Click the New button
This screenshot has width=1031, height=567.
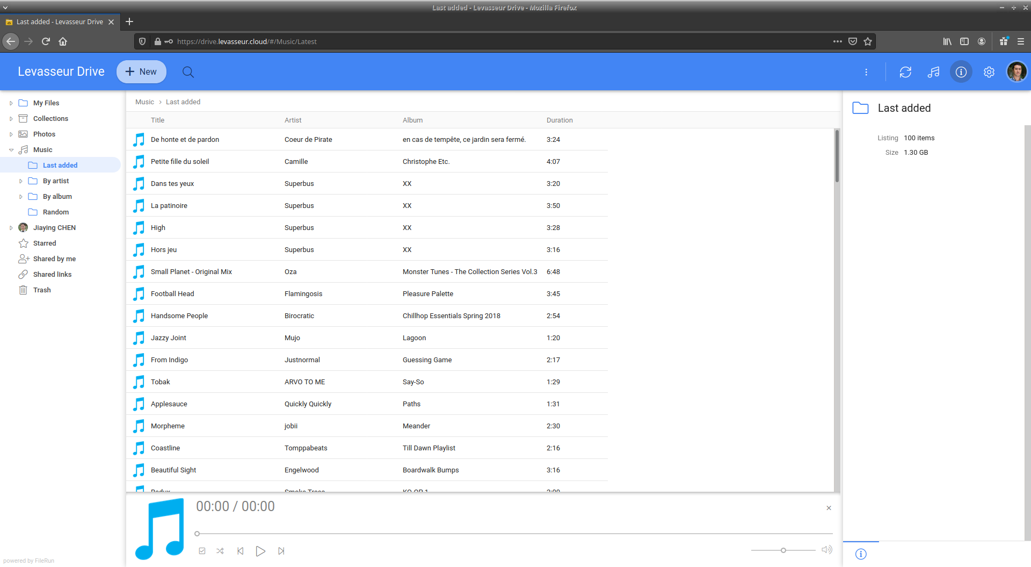coord(141,72)
